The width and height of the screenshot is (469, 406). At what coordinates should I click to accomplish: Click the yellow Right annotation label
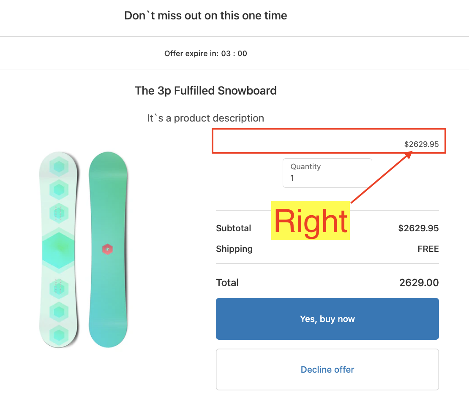click(311, 221)
